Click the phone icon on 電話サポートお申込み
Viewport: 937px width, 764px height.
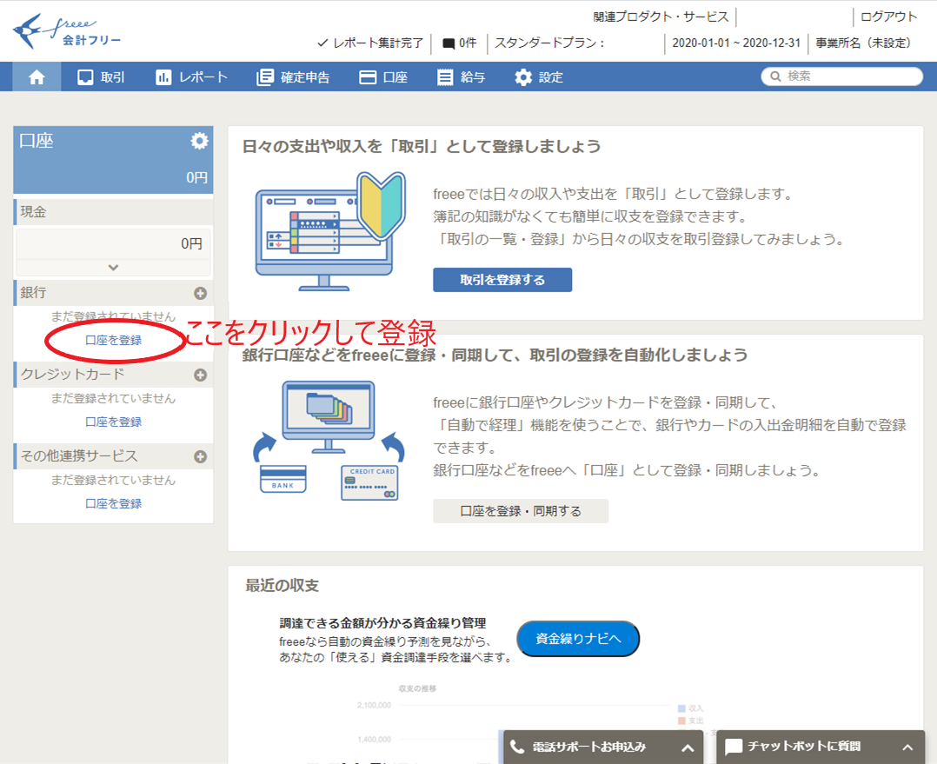coord(519,746)
